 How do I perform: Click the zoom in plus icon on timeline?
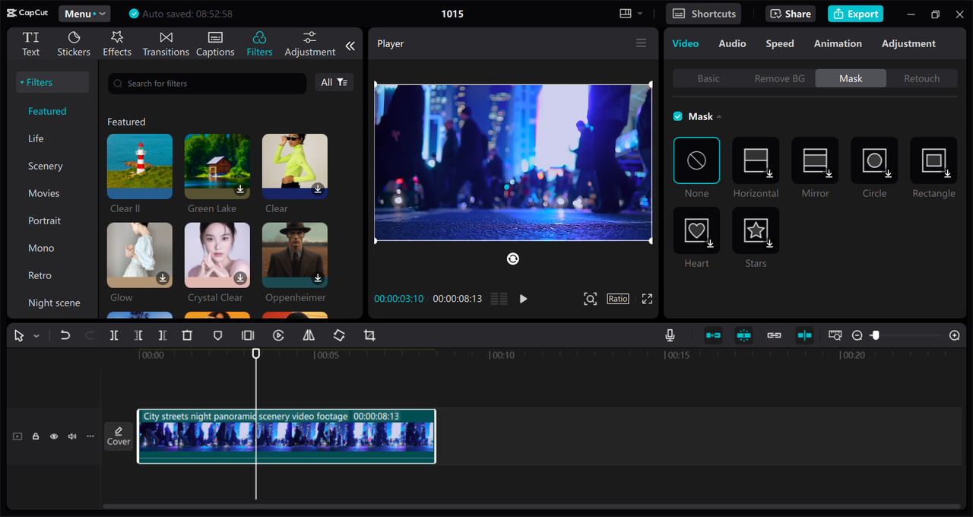coord(955,335)
